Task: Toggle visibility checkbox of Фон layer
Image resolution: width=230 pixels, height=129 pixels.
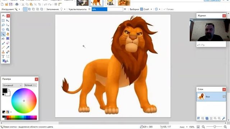Action: coord(224,96)
